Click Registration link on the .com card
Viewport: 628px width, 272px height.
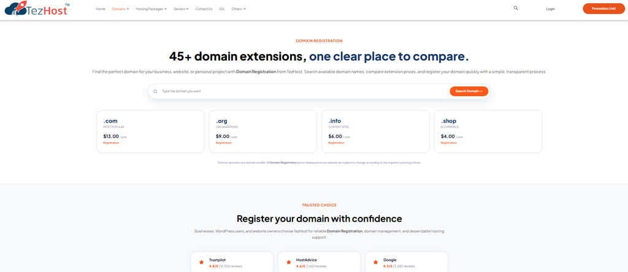(x=111, y=143)
